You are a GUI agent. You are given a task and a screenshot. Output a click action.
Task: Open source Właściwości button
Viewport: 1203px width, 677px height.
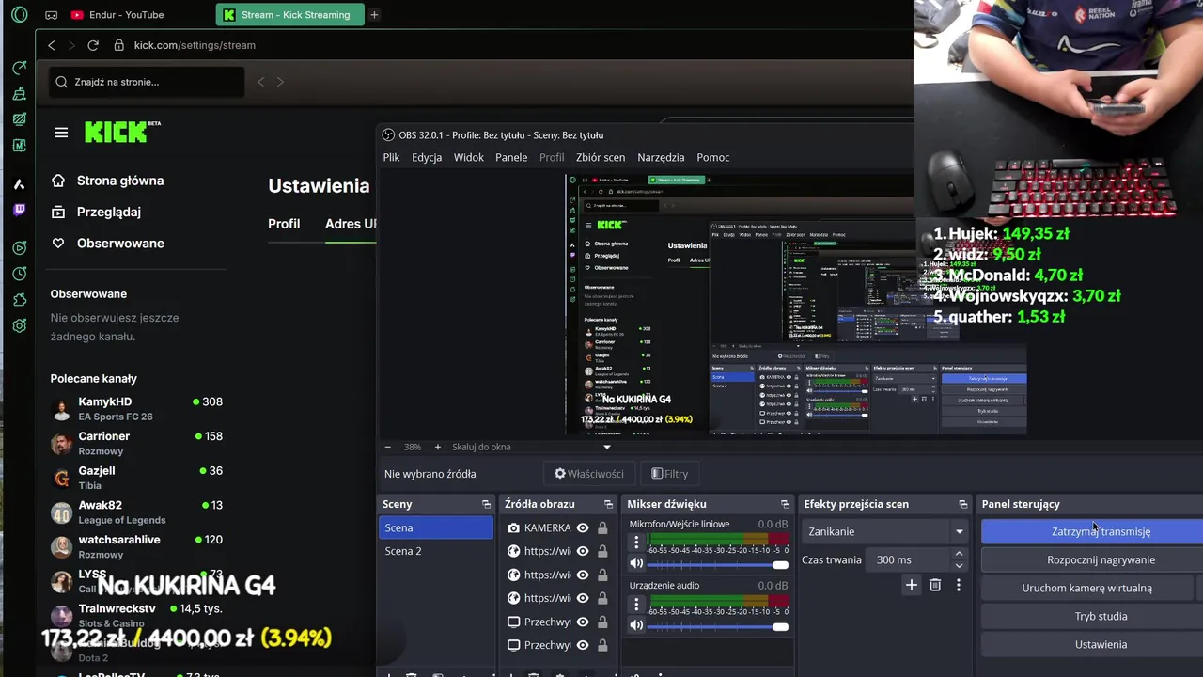(x=589, y=474)
